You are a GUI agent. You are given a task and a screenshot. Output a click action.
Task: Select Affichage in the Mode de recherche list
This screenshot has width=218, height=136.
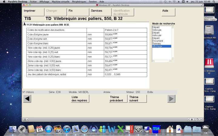162,46
